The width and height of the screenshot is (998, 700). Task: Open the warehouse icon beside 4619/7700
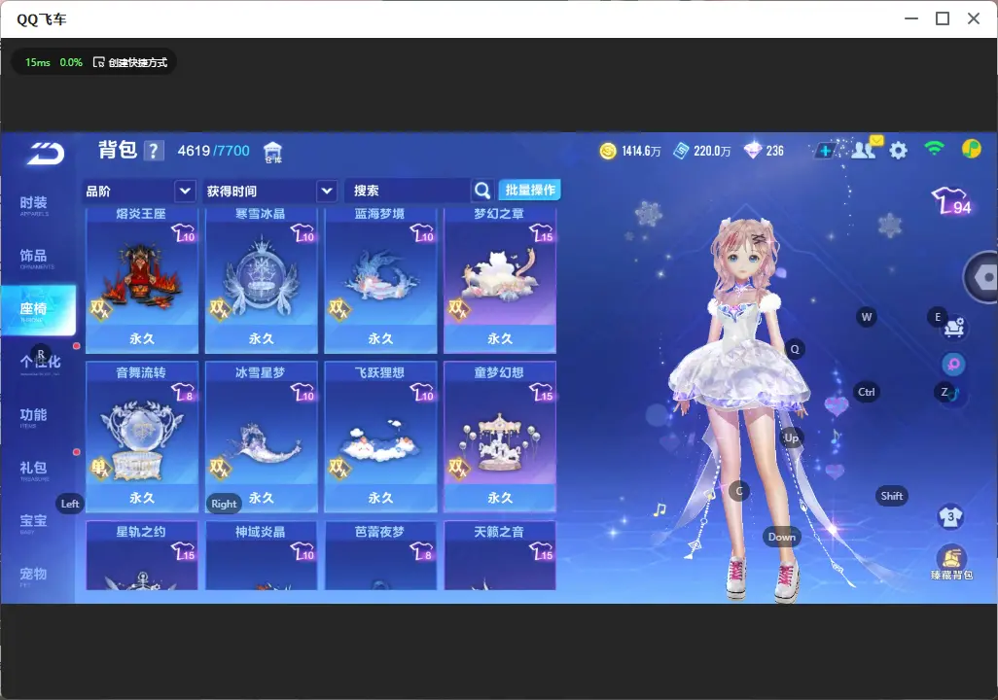[272, 152]
